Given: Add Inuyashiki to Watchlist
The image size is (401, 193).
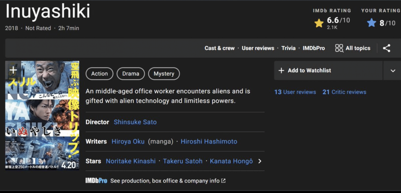Looking at the screenshot, I should click(328, 71).
